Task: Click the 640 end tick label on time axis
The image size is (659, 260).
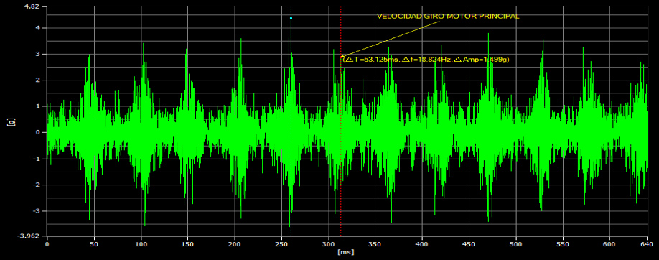Action: (648, 244)
